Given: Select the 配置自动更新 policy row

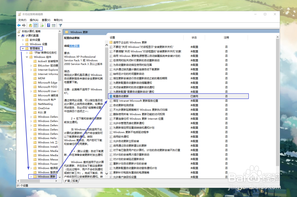Looking at the screenshot, I should [x=178, y=96].
